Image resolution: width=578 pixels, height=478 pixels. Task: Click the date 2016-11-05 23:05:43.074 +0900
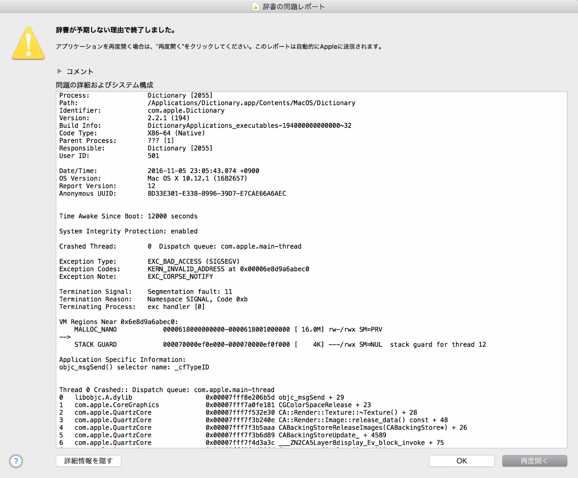tap(203, 171)
